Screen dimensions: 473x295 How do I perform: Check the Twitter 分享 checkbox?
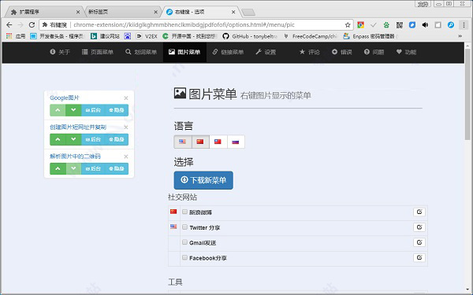[184, 227]
